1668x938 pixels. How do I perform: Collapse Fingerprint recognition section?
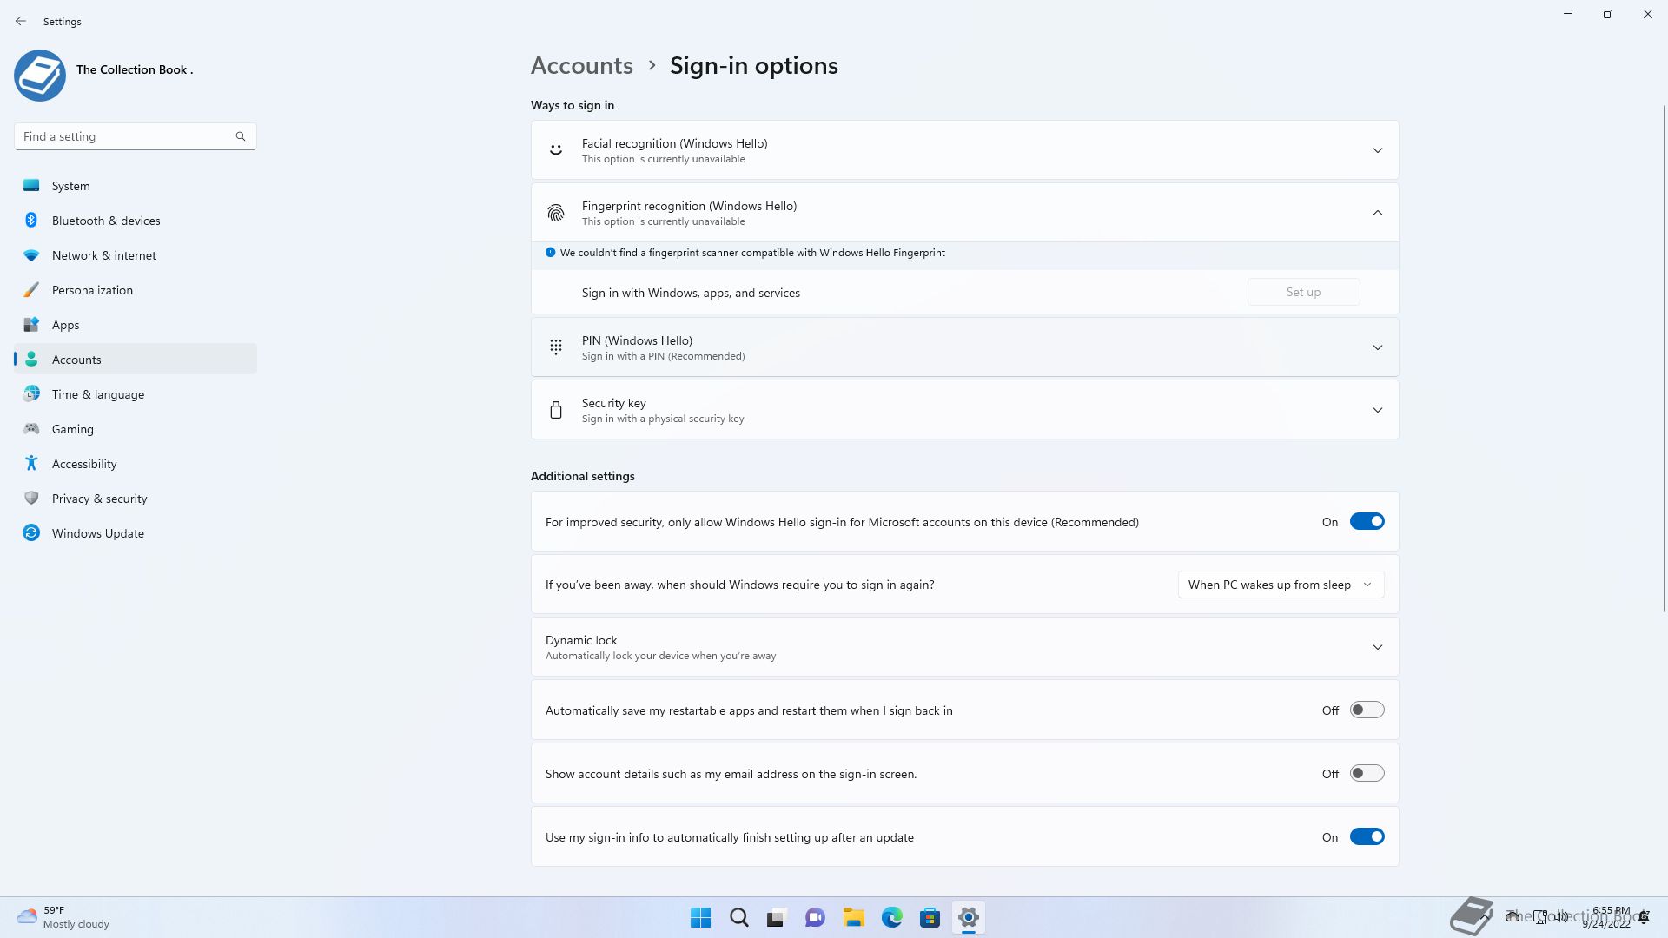[1377, 213]
